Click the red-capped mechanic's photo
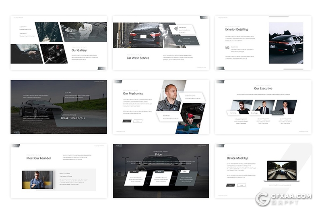This screenshot has height=214, width=322. [x=190, y=118]
